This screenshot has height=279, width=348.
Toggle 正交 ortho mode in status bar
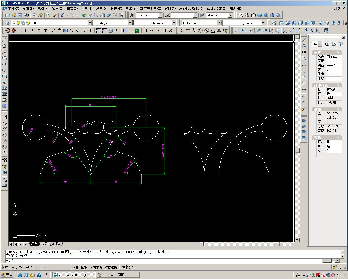click(75, 267)
